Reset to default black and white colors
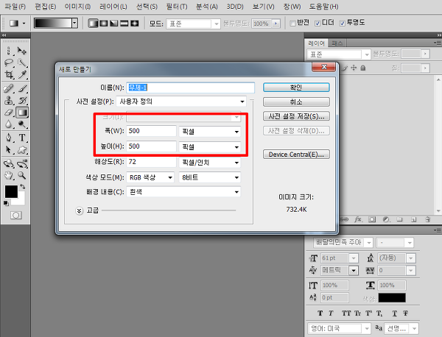442x337 pixels. (6, 203)
